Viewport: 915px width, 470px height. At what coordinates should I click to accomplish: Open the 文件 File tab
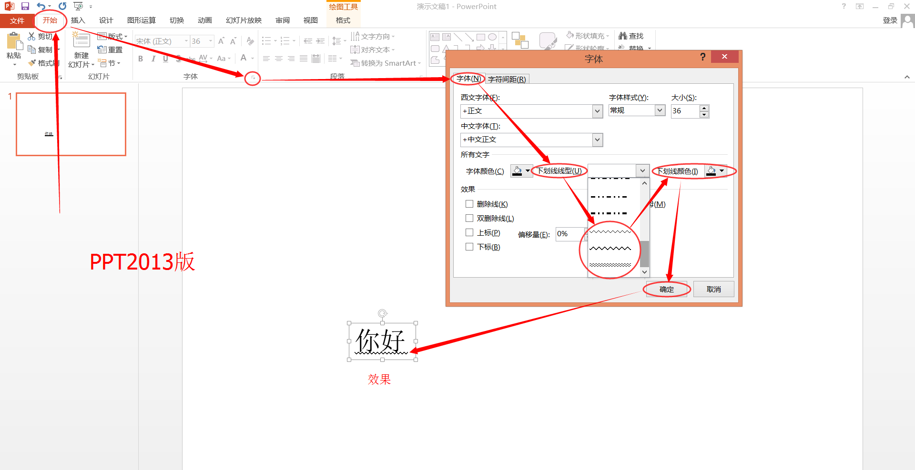pyautogui.click(x=17, y=20)
